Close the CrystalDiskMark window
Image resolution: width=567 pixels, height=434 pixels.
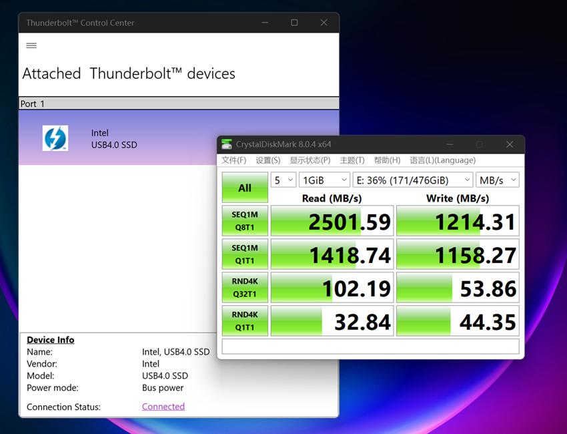(x=509, y=144)
